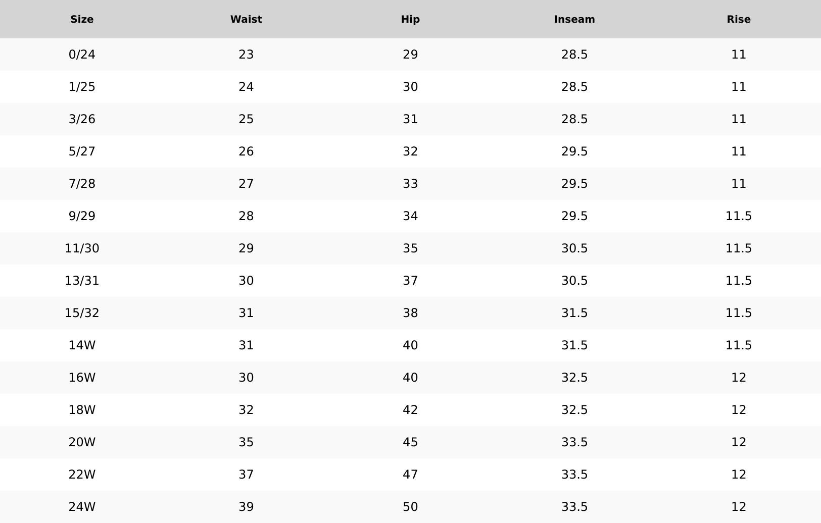The image size is (821, 523).
Task: Click the waist value in the 20W row
Action: pyautogui.click(x=246, y=442)
